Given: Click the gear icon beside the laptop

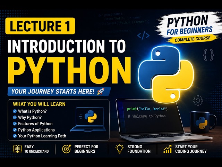Looking at the screenshot, I should point(198,101).
